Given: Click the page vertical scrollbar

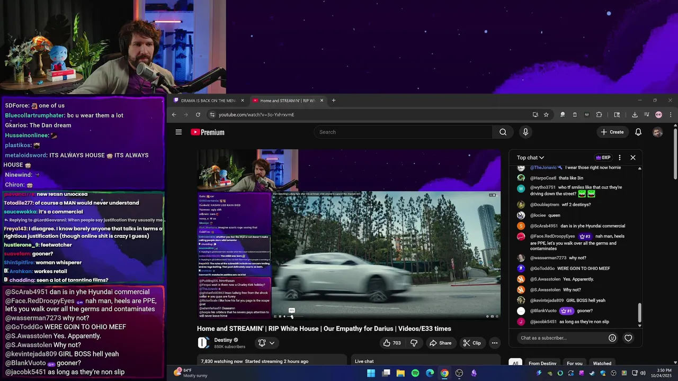Looking at the screenshot, I should (x=675, y=153).
